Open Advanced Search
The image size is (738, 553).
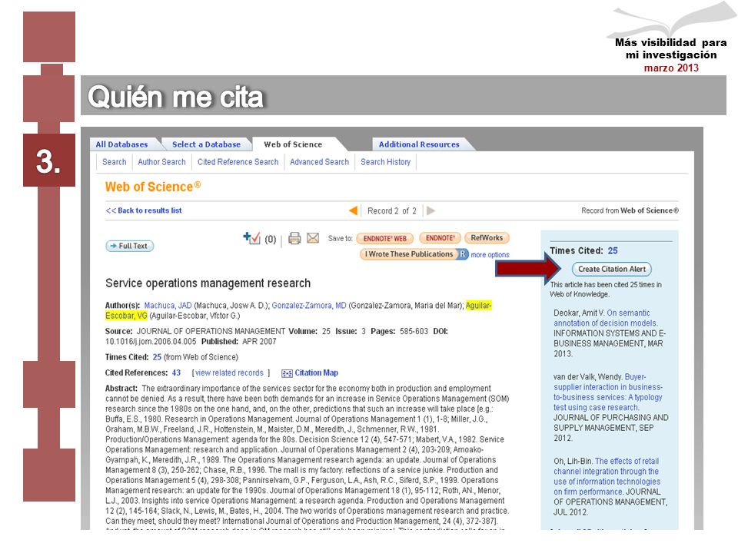(319, 162)
